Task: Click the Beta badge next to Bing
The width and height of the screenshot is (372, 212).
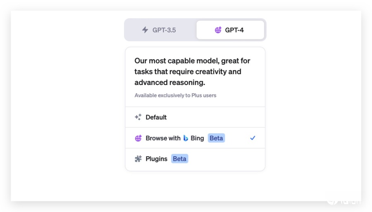Action: pyautogui.click(x=216, y=138)
